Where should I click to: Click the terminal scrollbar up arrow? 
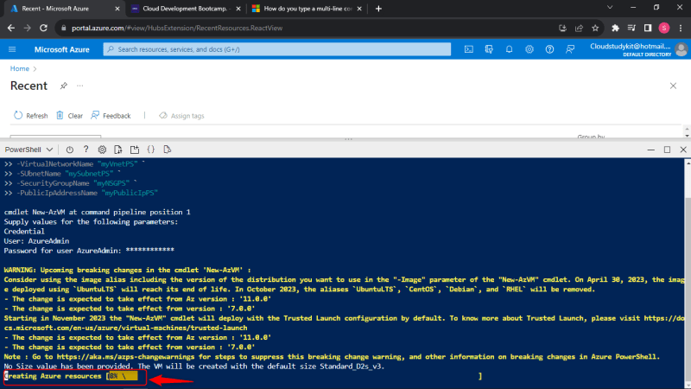click(x=688, y=163)
